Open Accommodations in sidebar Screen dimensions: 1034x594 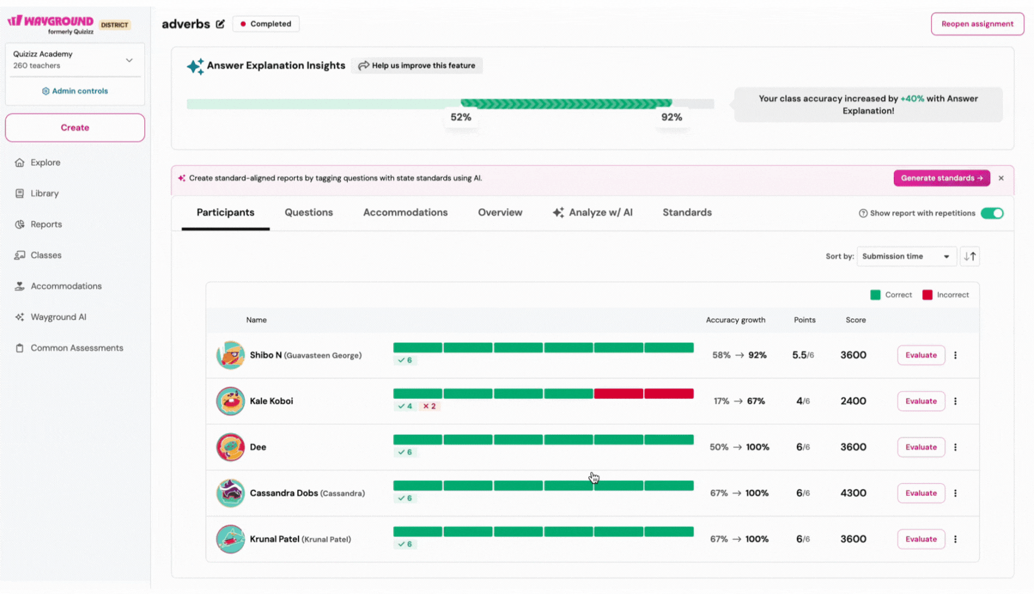(x=66, y=286)
